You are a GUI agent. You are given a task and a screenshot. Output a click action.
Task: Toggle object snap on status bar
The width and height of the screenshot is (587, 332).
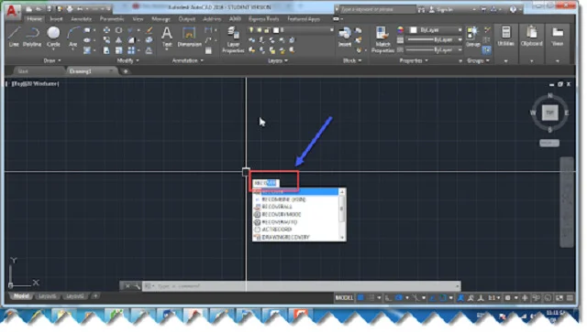tap(443, 297)
